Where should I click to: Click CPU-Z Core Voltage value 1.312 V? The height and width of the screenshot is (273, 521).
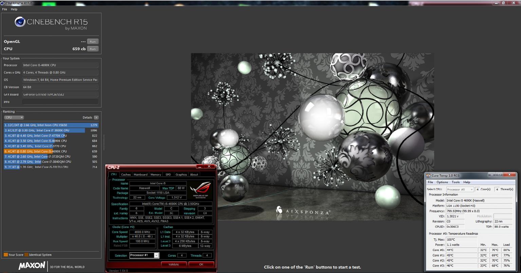176,198
